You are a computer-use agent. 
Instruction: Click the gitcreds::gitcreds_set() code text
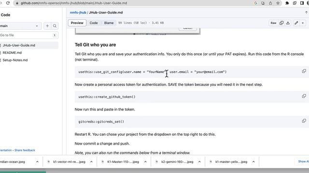pyautogui.click(x=101, y=122)
